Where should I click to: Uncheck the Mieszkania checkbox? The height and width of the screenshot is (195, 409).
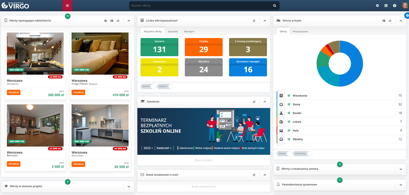[x=289, y=96]
